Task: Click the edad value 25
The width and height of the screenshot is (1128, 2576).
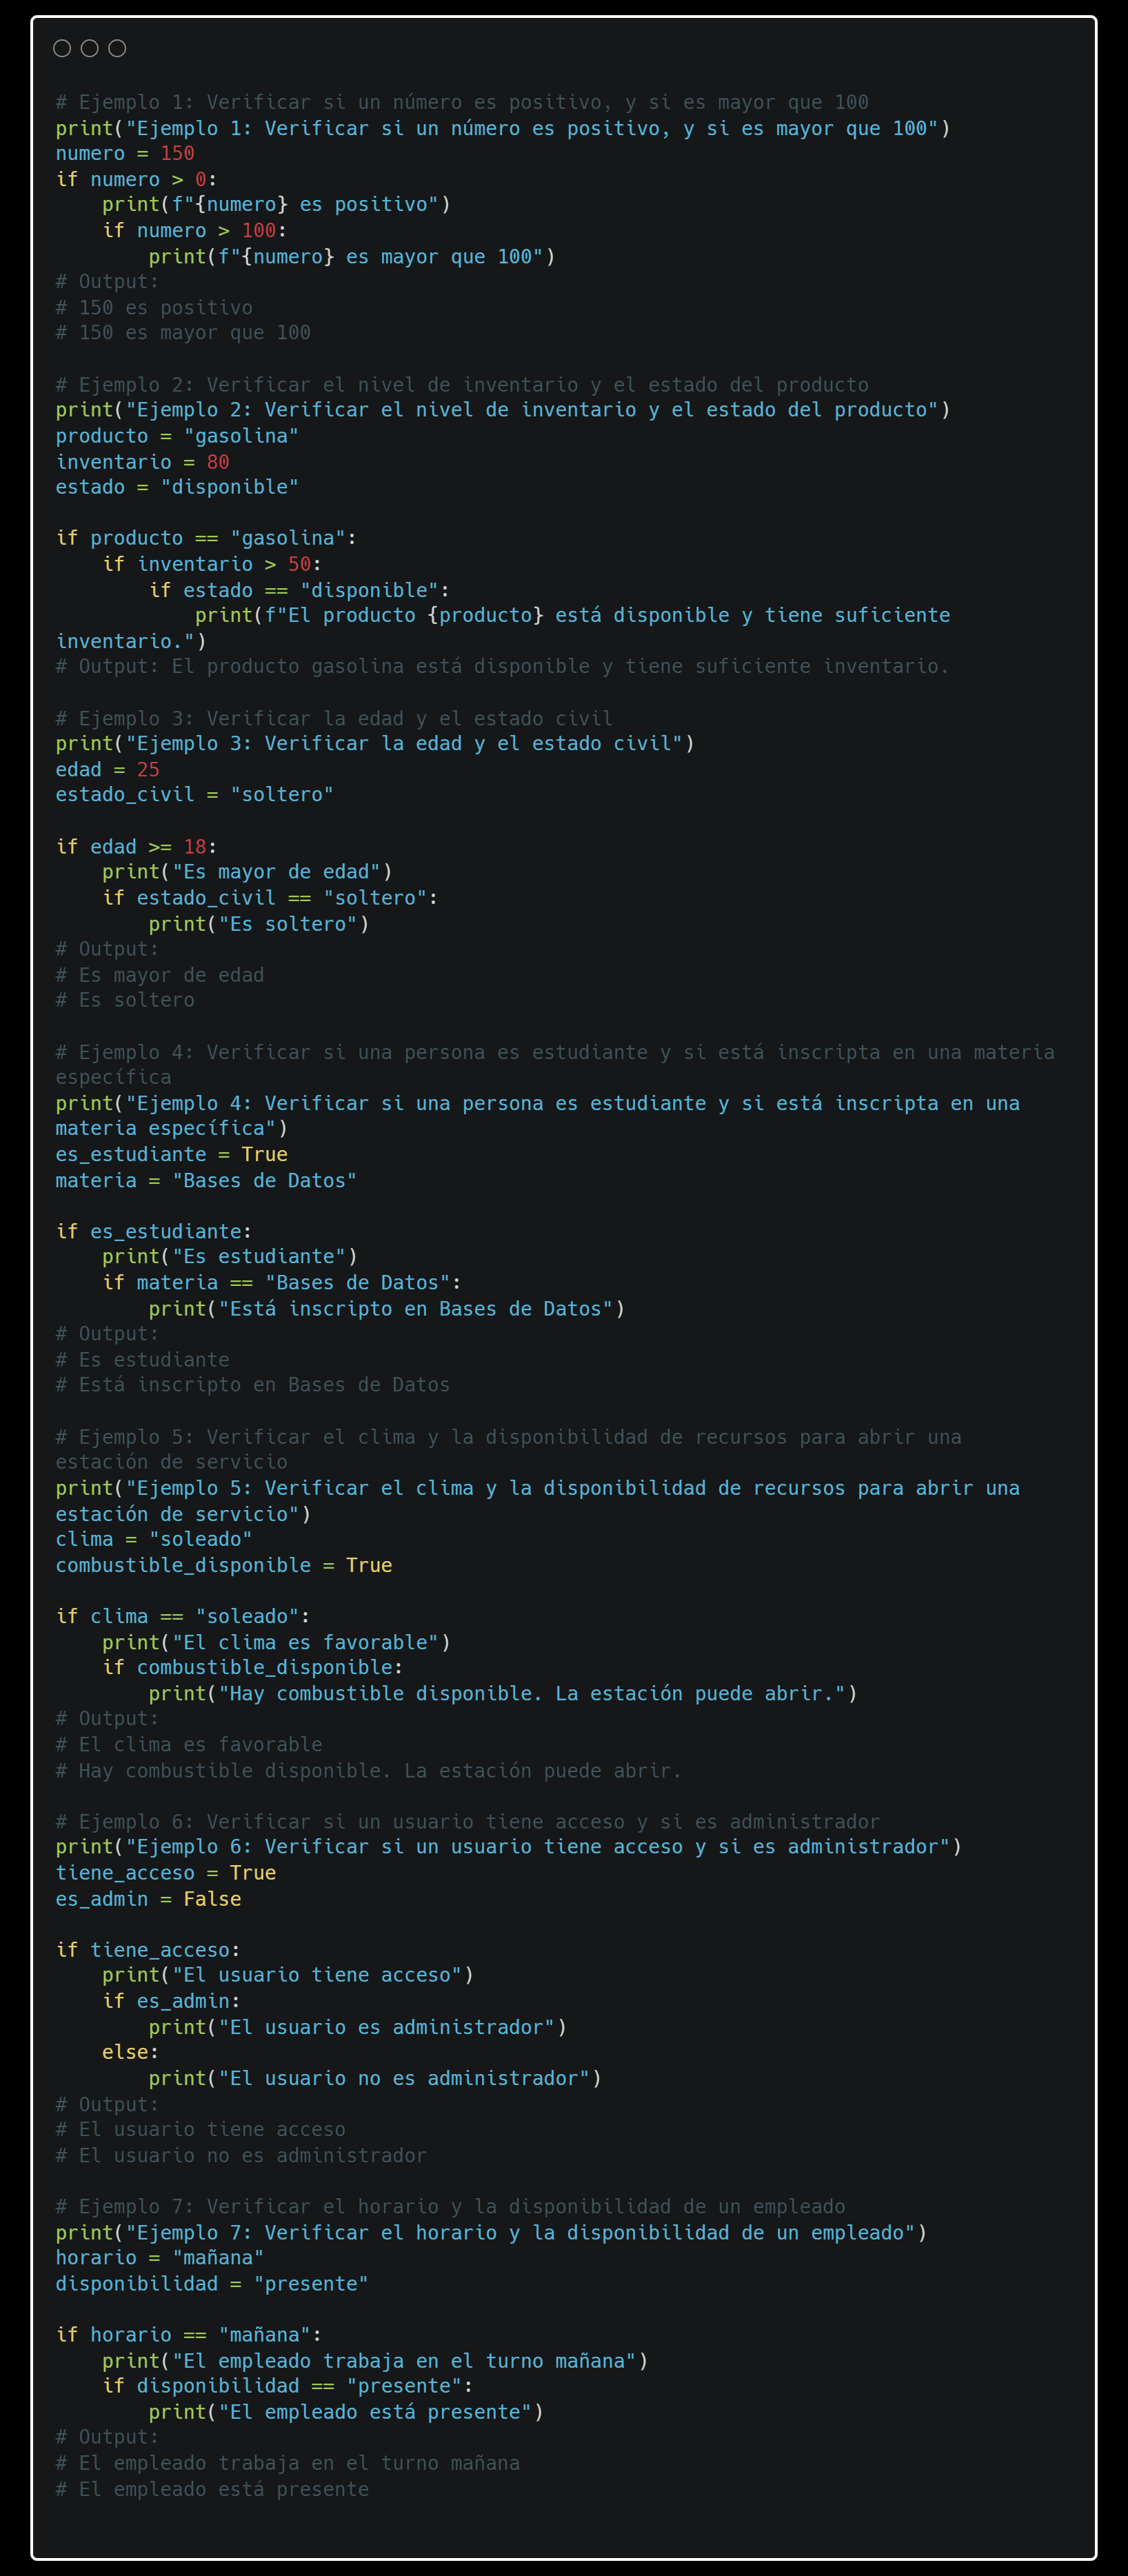Action: [x=148, y=769]
